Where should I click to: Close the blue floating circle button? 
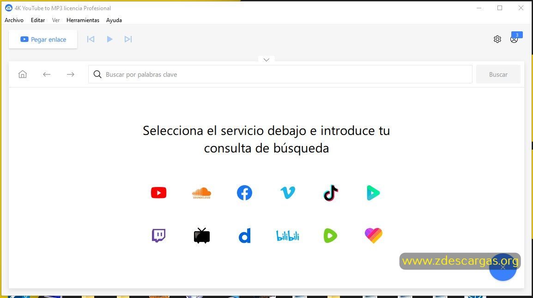[503, 267]
